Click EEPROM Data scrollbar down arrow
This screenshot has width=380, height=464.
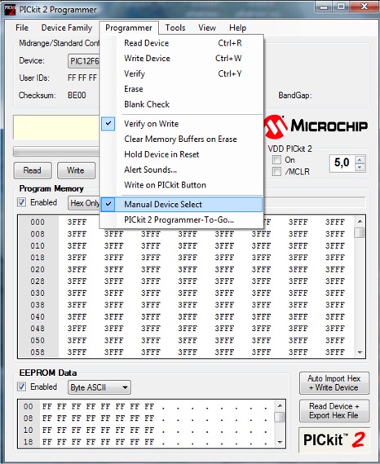click(280, 443)
